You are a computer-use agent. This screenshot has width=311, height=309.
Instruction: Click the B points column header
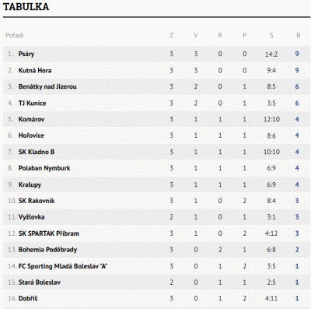299,35
